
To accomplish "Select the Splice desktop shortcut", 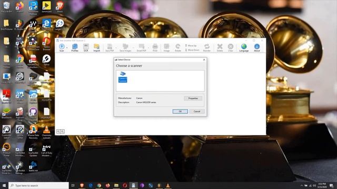I will [46, 60].
